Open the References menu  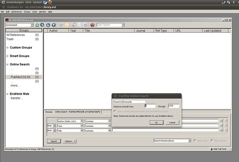[x=17, y=12]
